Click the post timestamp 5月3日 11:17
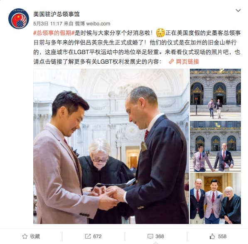The height and width of the screenshot is (244, 248). [48, 24]
